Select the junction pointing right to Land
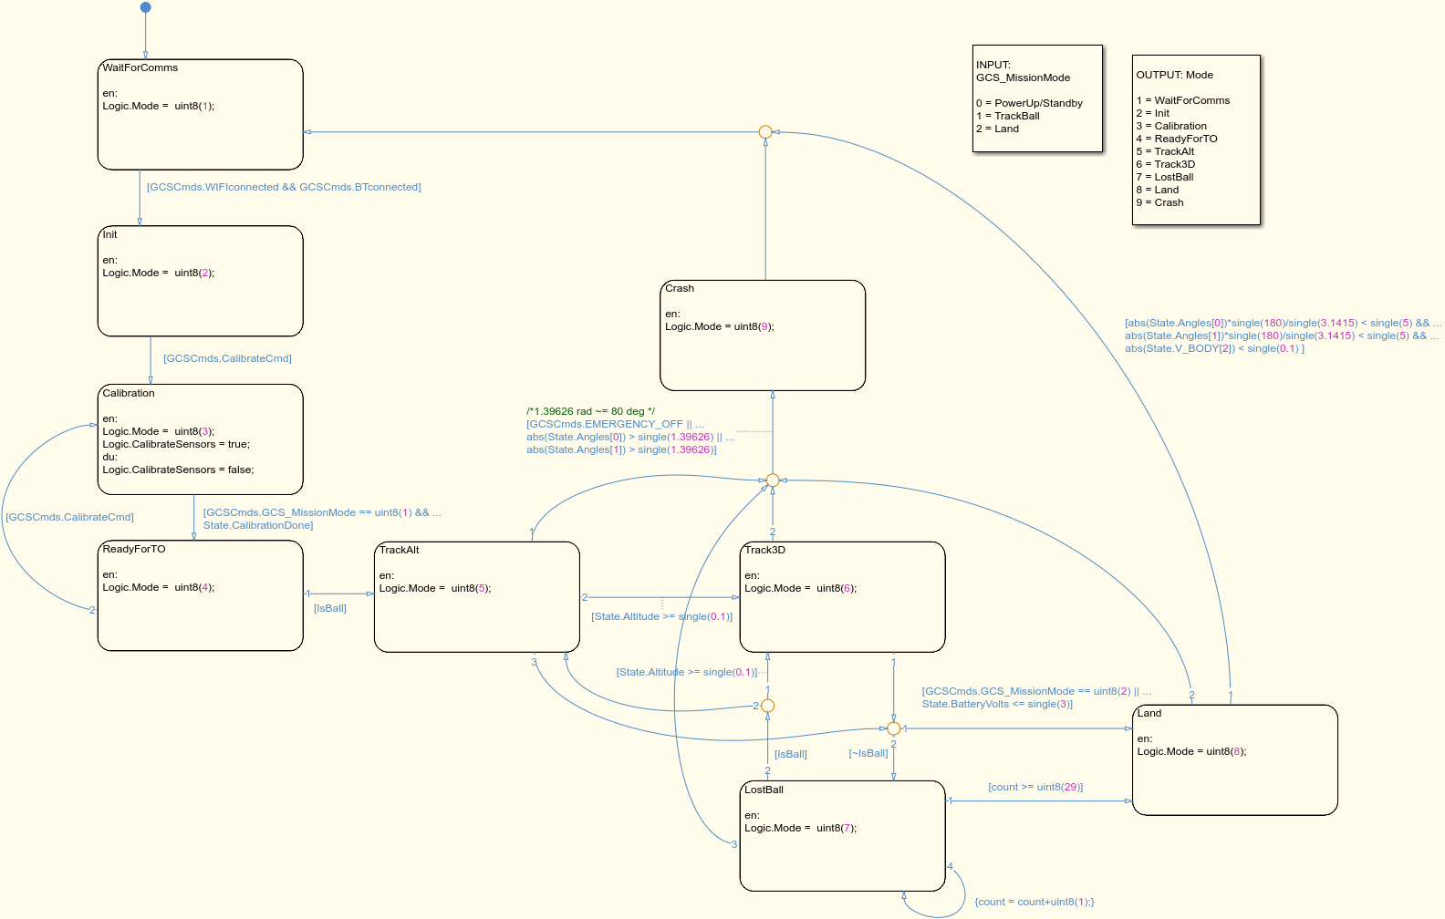Screen dimensions: 1445x919 click(x=894, y=728)
